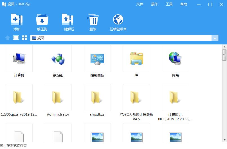
Task: Click the slwxdkzs label text
Action: pyautogui.click(x=97, y=114)
